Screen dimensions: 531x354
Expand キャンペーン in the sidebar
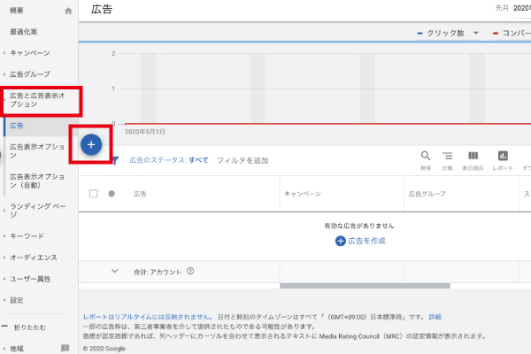[x=35, y=53]
